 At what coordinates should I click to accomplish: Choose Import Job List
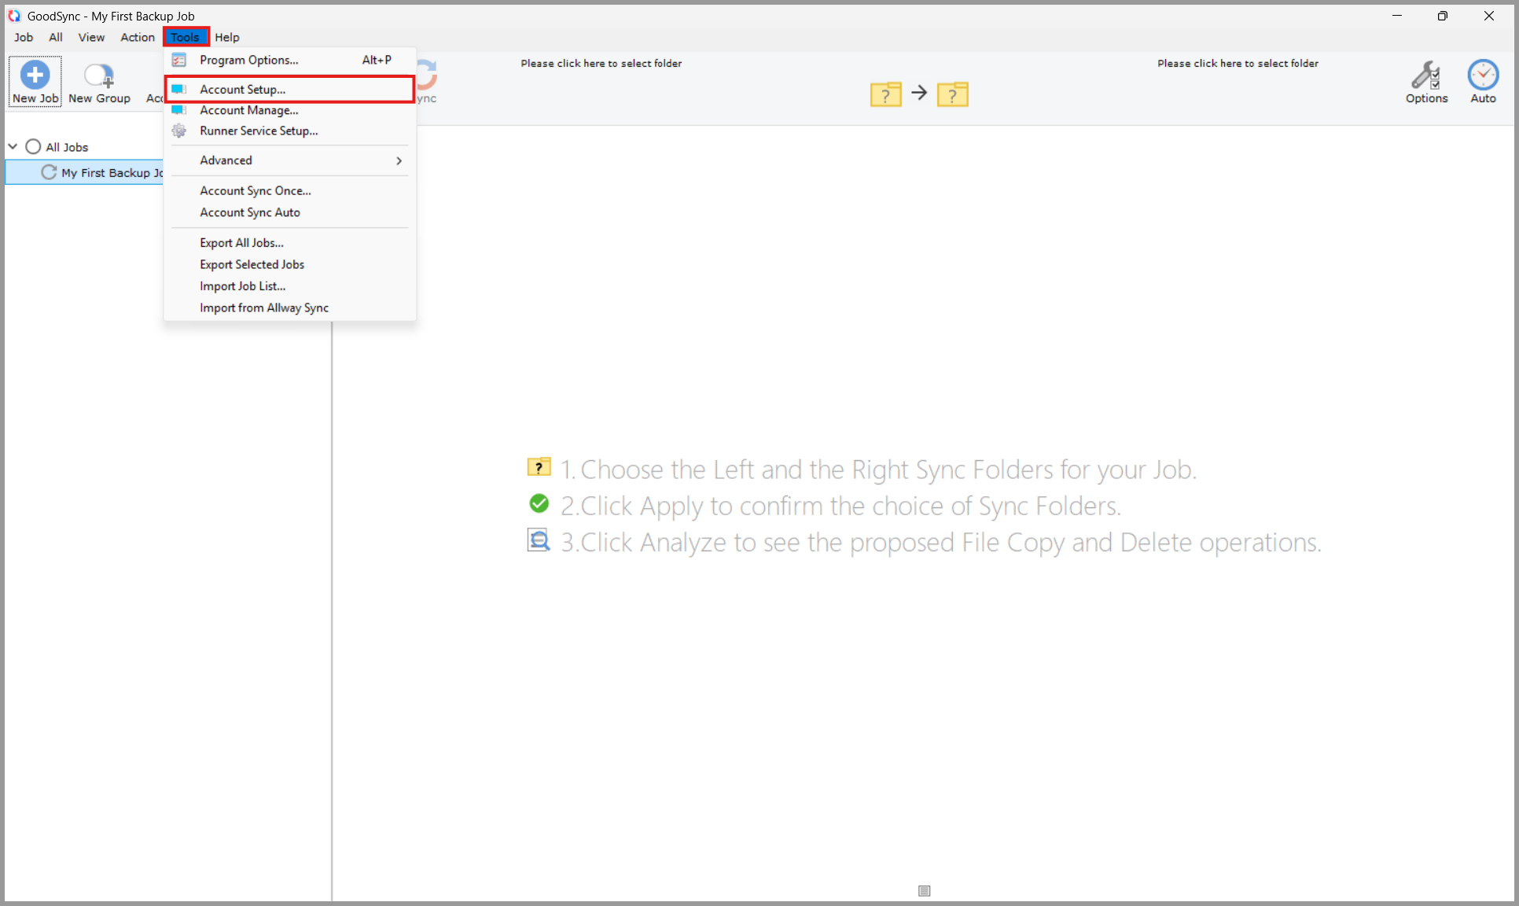(x=290, y=286)
